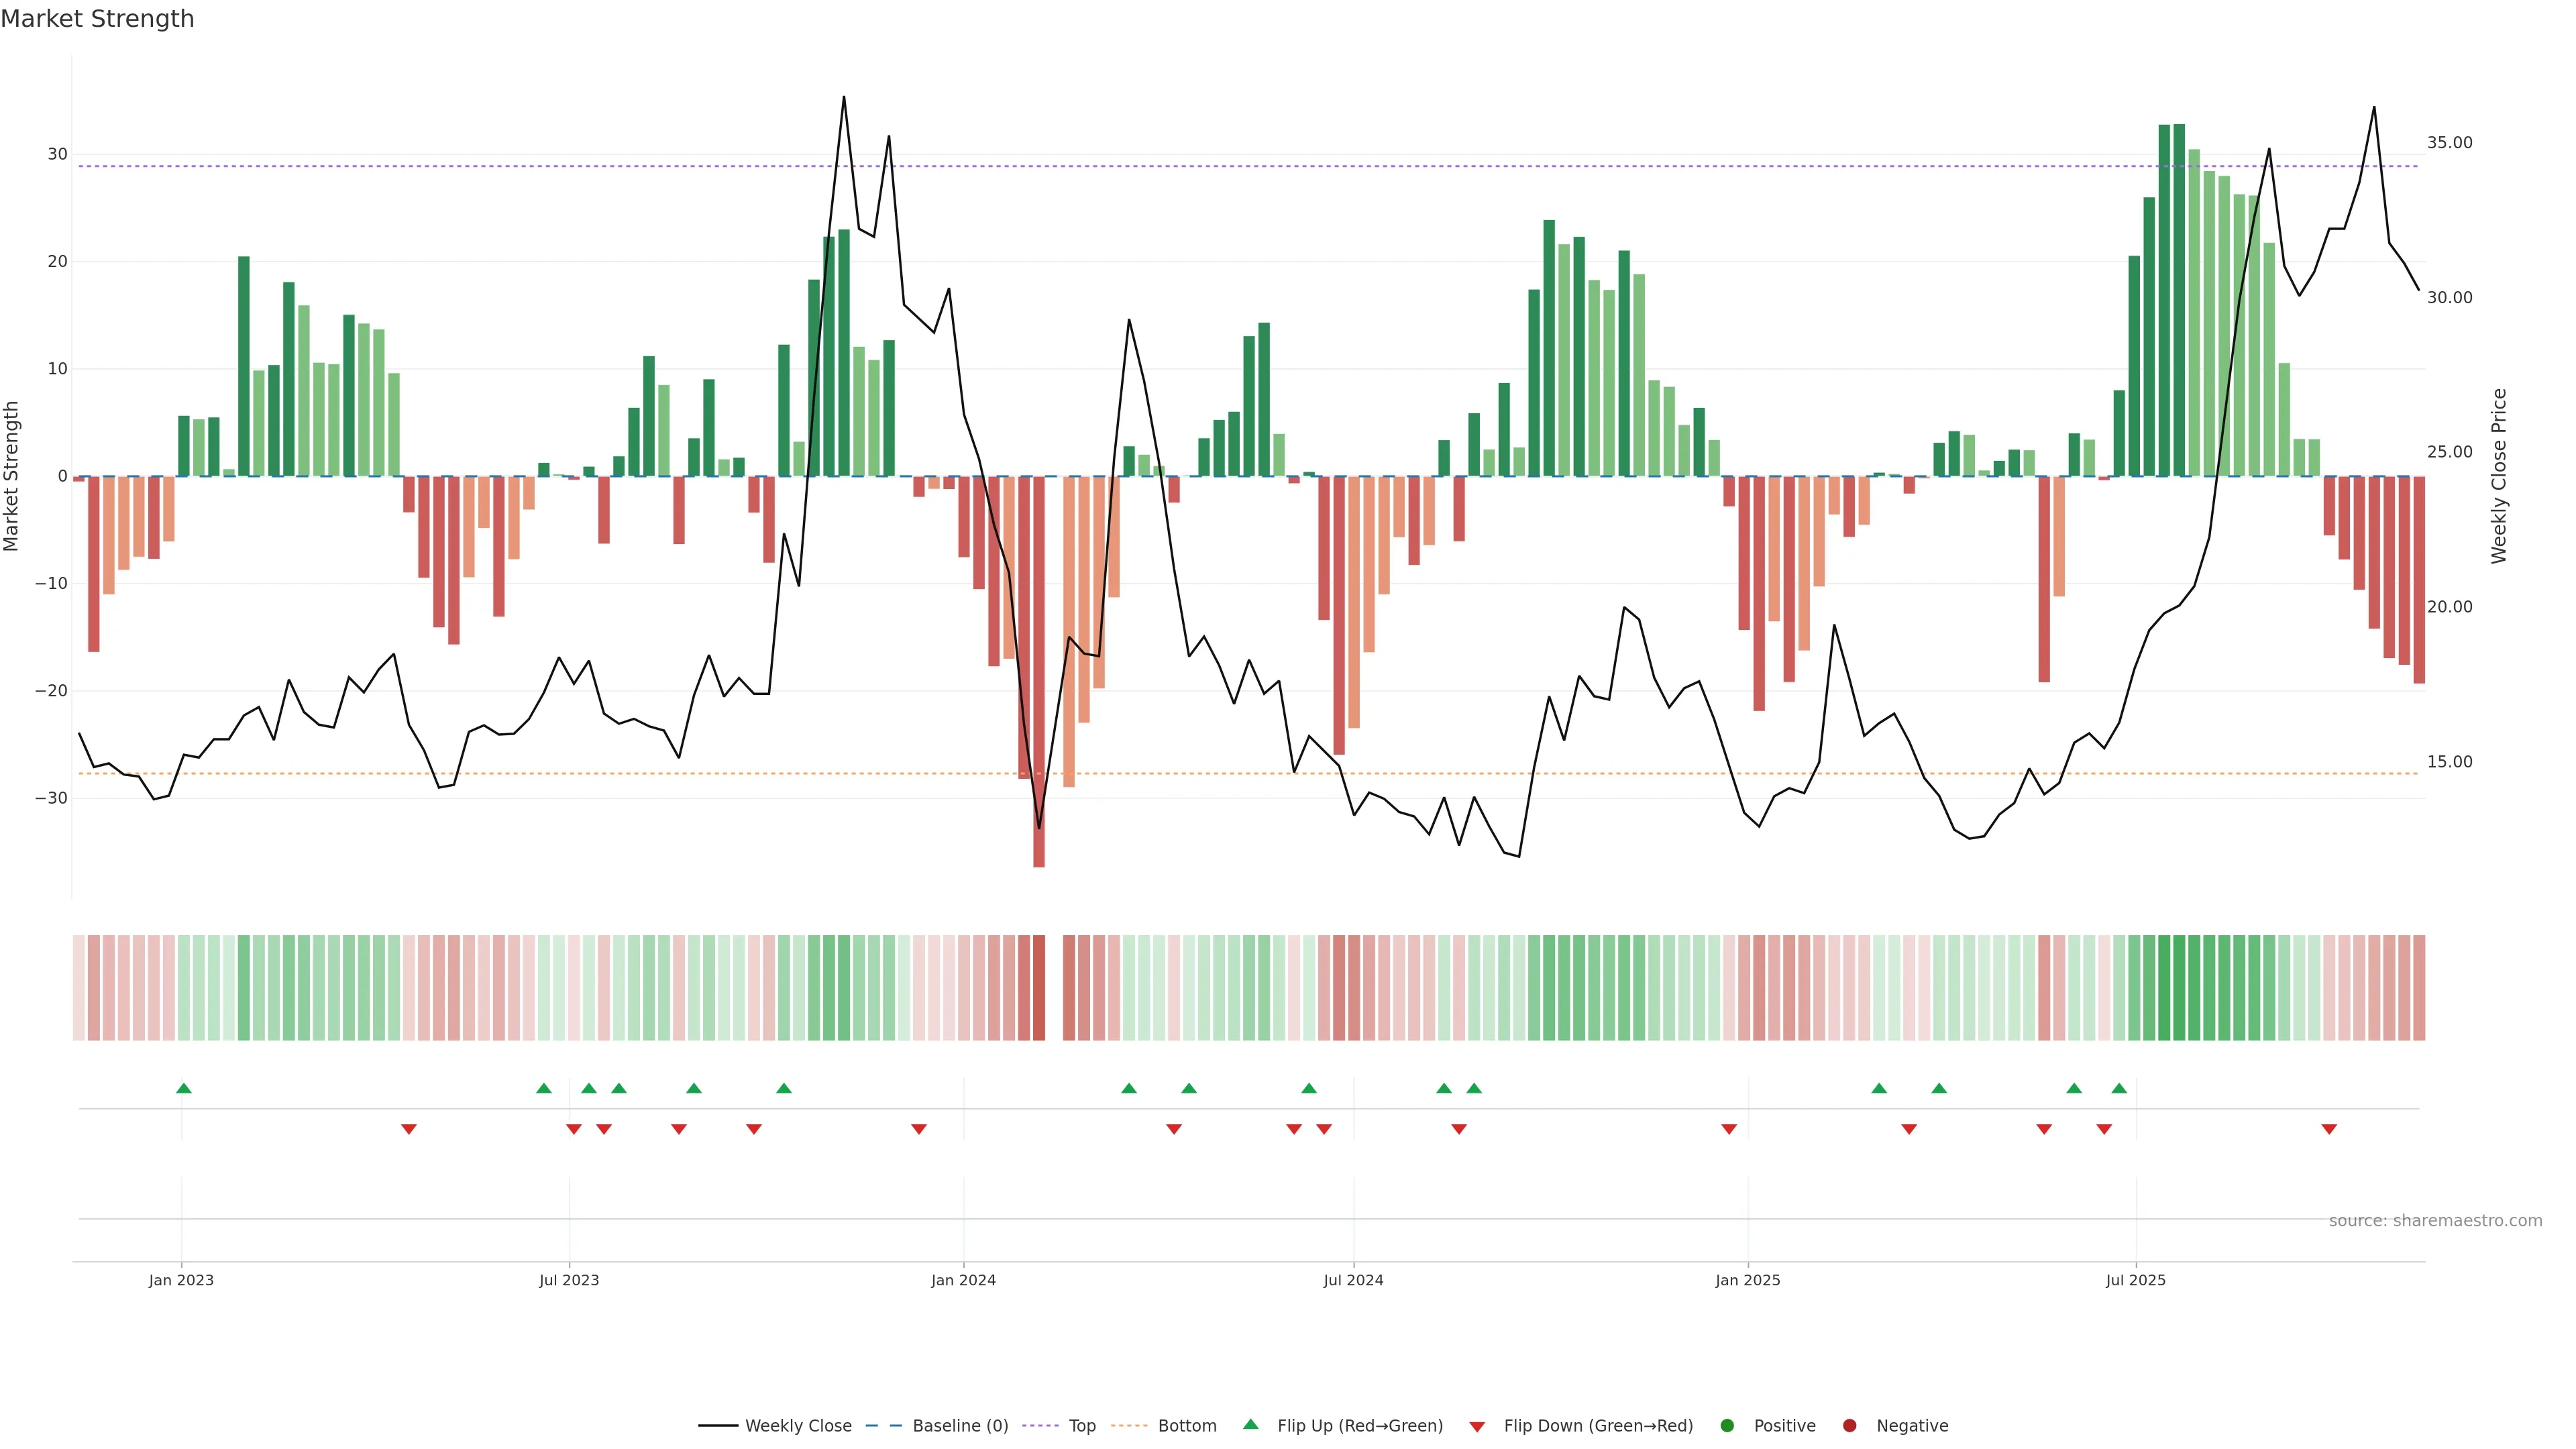Screen dimensions: 2576x1449
Task: Click the first green flip-up marker near Jan 2023
Action: point(184,1088)
